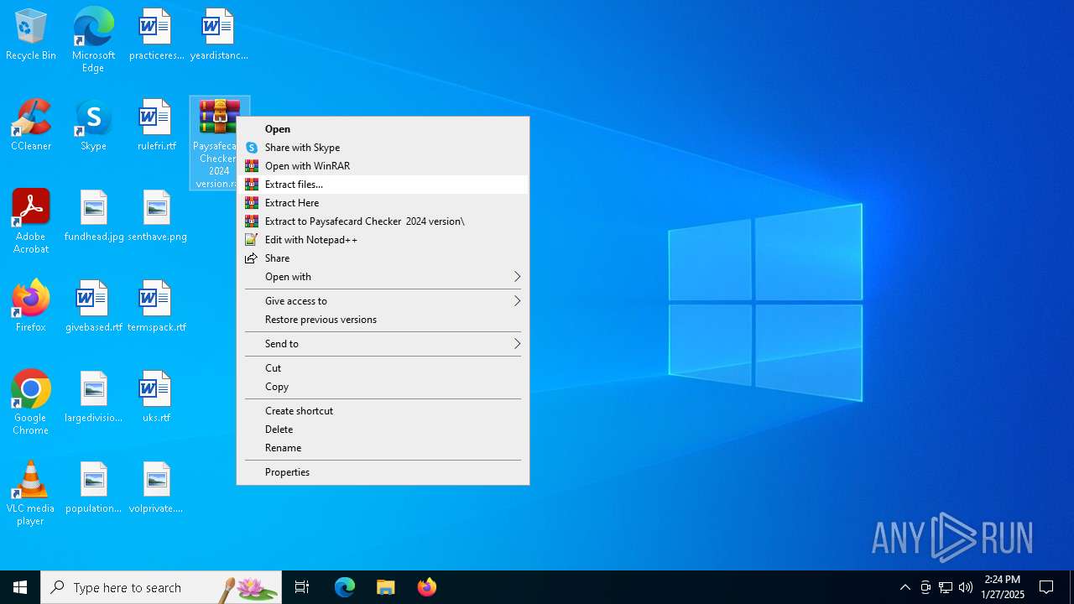Click the Meet Now tray icon
The image size is (1074, 604).
pos(925,587)
